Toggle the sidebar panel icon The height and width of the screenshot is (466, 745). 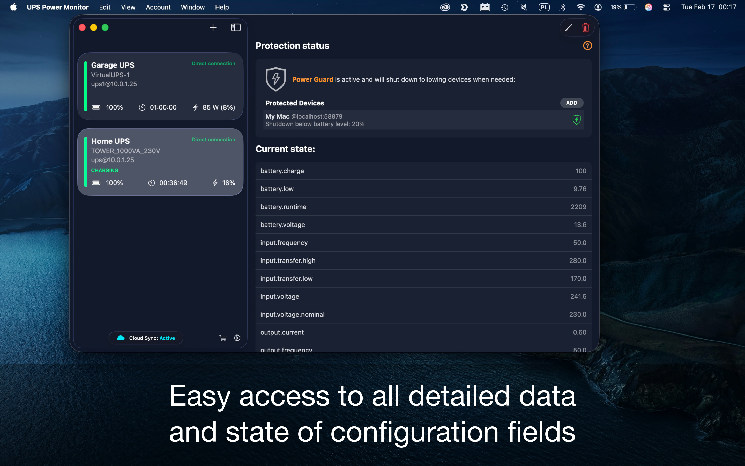click(235, 28)
